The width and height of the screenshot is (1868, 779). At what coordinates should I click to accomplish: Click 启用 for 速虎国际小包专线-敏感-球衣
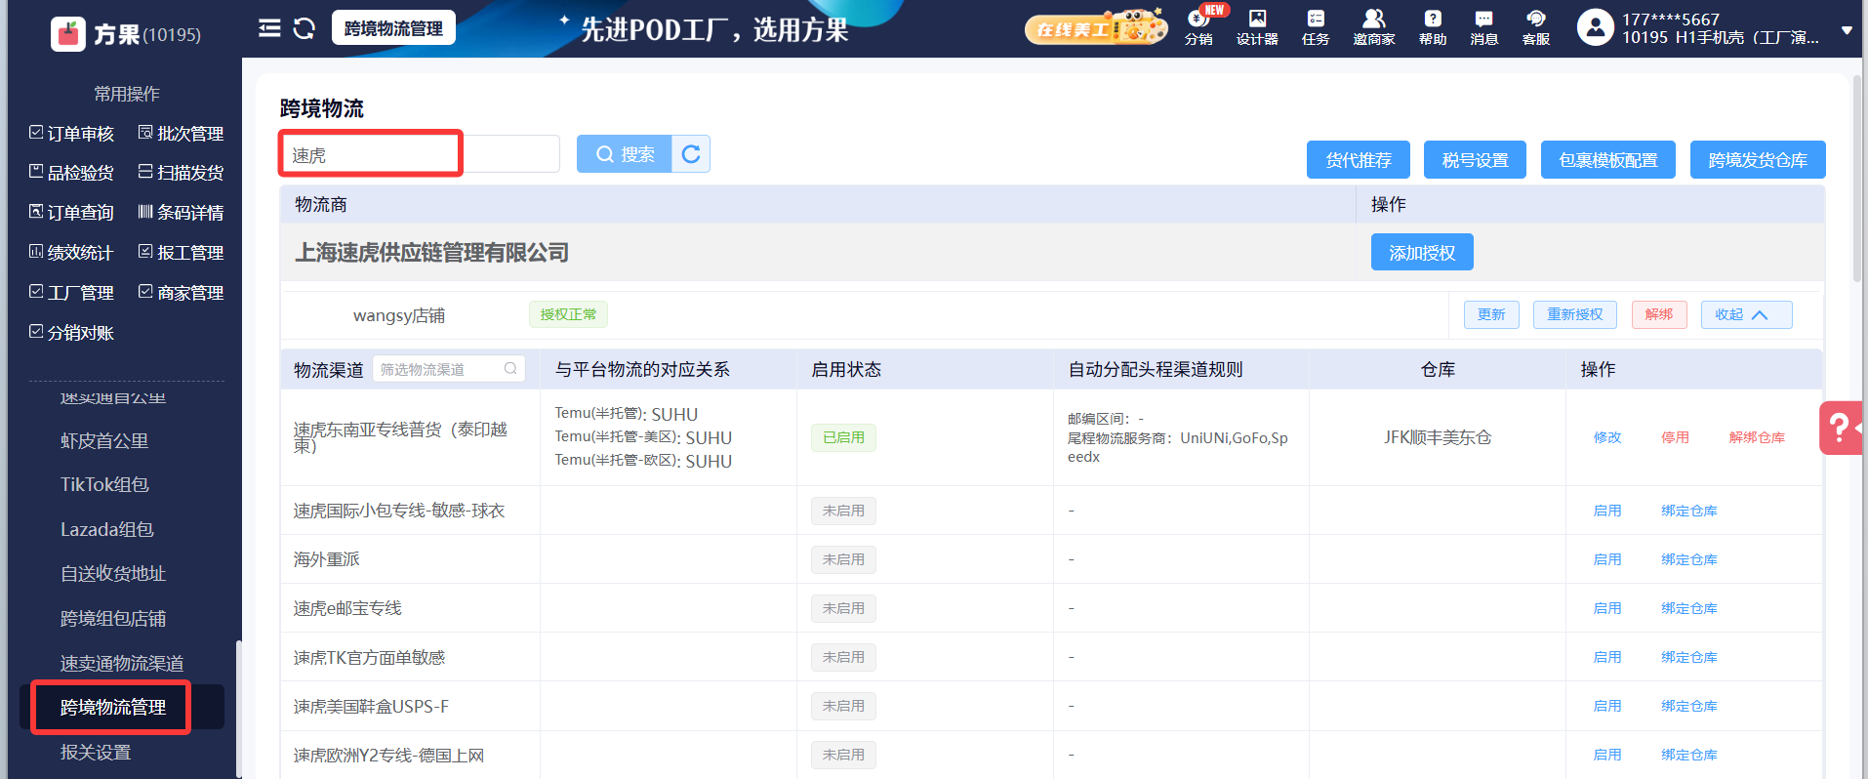coord(1607,511)
